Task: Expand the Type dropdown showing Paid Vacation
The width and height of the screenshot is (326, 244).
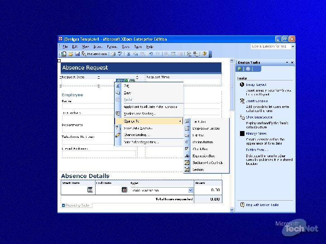Action: 191,190
